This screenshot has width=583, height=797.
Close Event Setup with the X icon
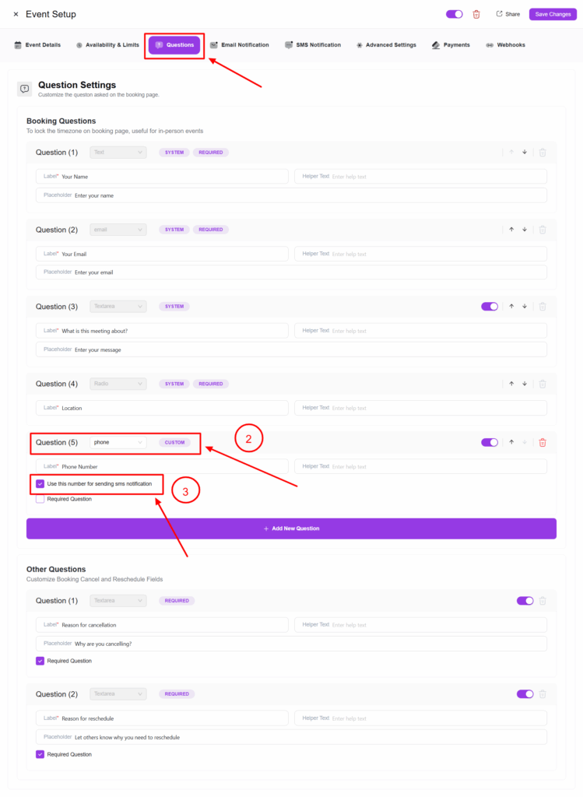pos(16,14)
